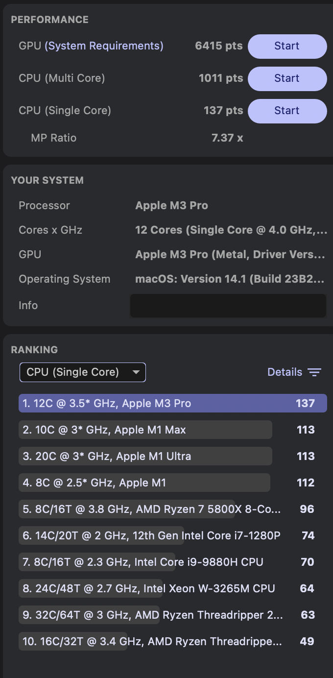Start the GPU benchmark
The height and width of the screenshot is (678, 333).
pyautogui.click(x=287, y=46)
